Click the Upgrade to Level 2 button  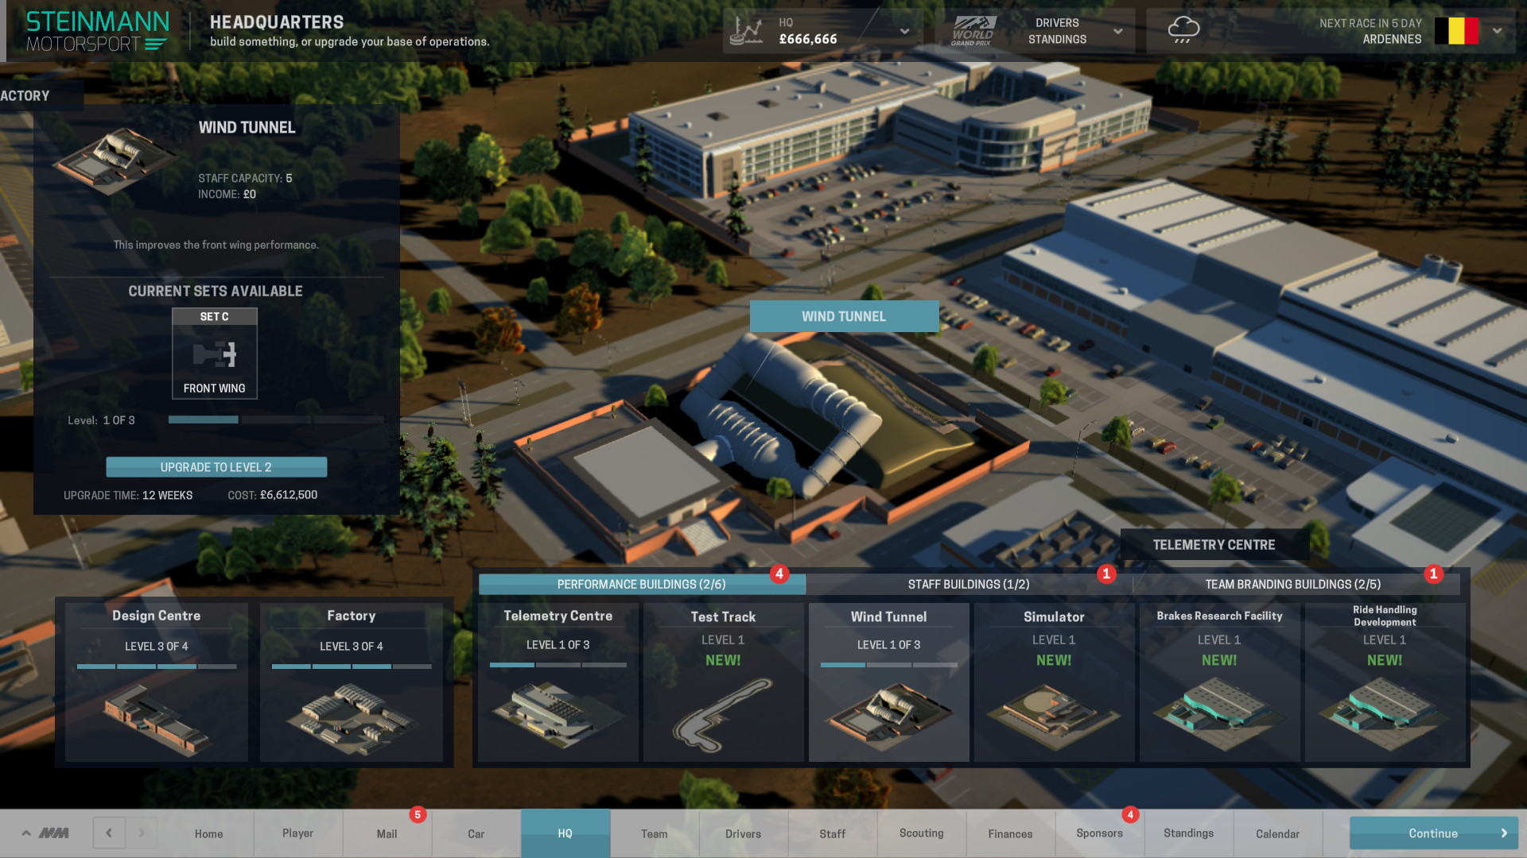point(215,466)
